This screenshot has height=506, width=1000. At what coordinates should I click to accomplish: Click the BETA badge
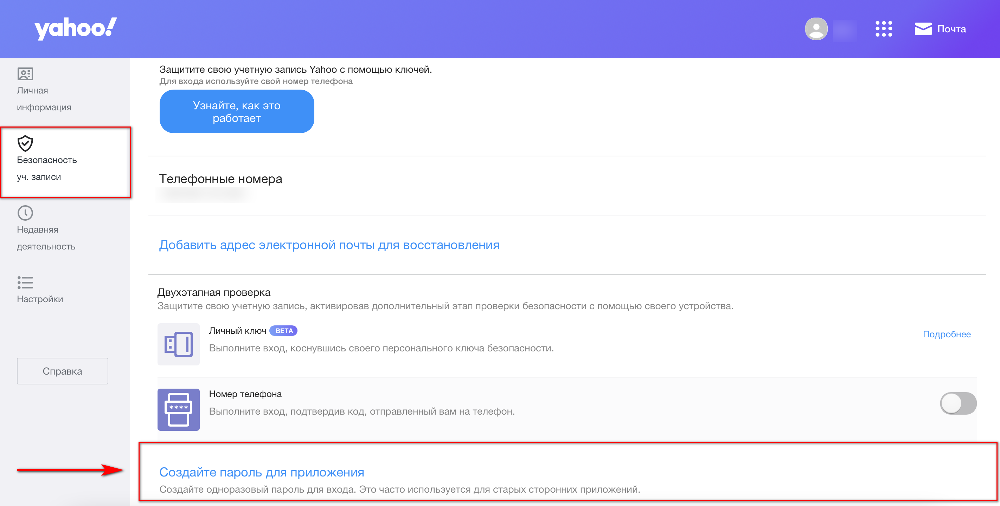284,331
